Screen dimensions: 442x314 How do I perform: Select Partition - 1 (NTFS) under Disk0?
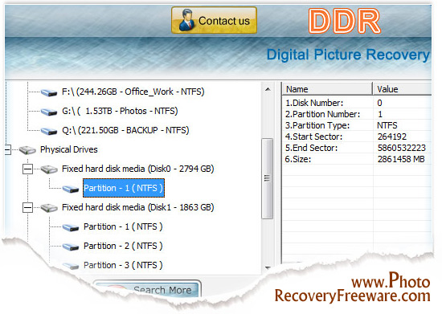[124, 188]
